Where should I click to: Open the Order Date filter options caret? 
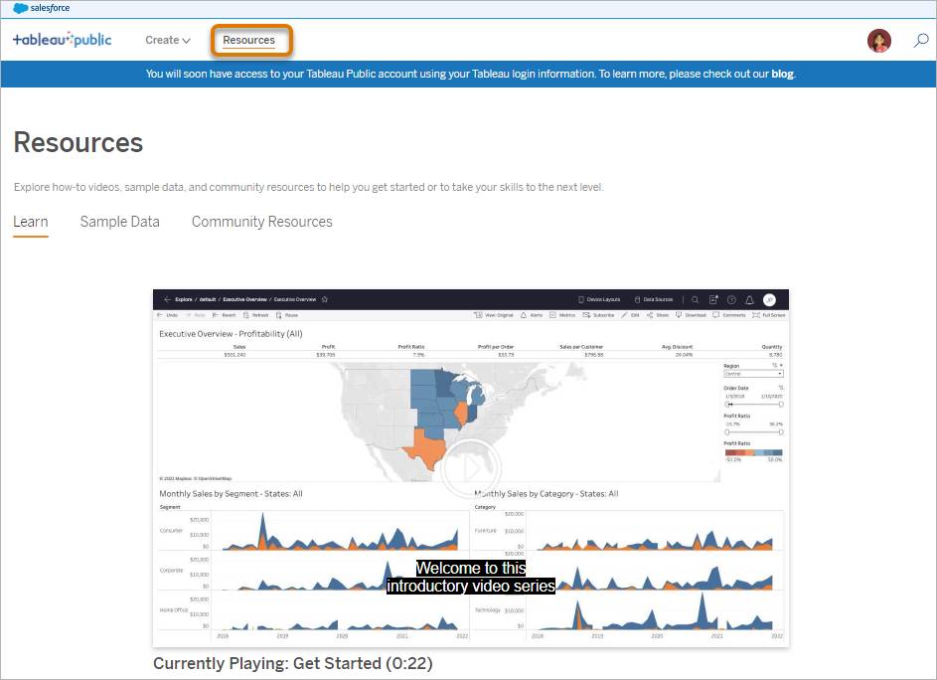pyautogui.click(x=781, y=388)
